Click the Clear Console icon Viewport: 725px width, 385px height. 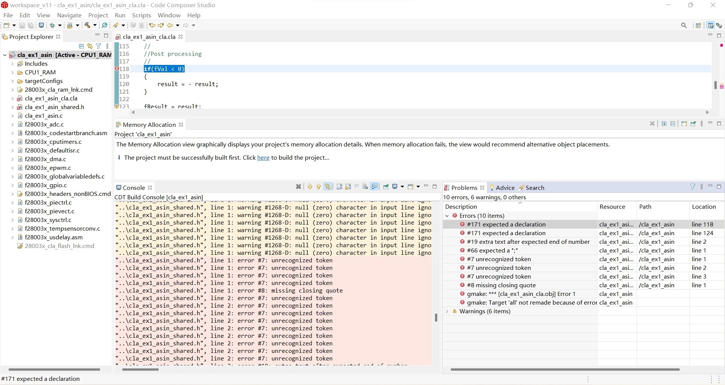pos(365,186)
